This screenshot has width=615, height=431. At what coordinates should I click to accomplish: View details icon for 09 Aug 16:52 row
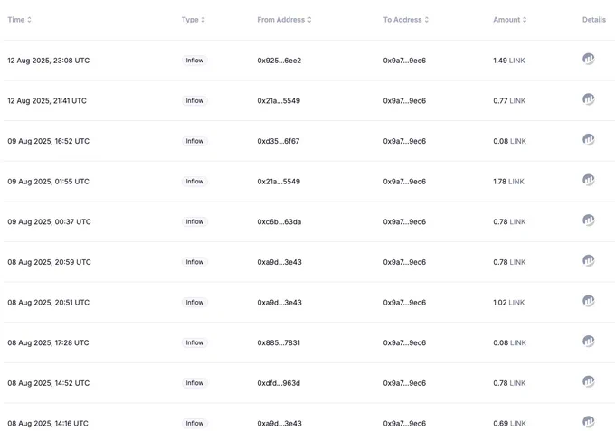(x=589, y=140)
